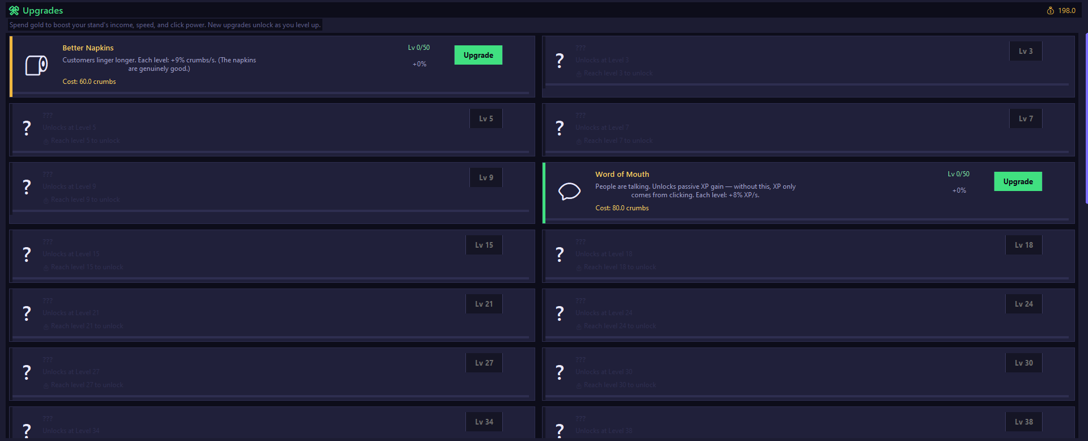Click the Lv 5 requirement badge
Viewport: 1088px width, 441px height.
[486, 118]
